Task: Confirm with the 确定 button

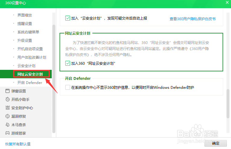Action: point(216,143)
